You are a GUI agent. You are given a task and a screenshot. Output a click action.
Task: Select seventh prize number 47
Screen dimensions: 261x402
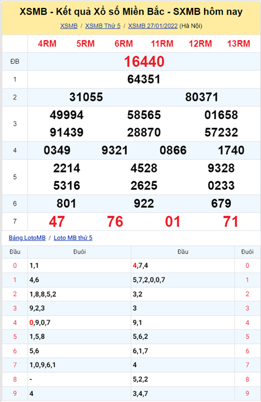tap(57, 222)
